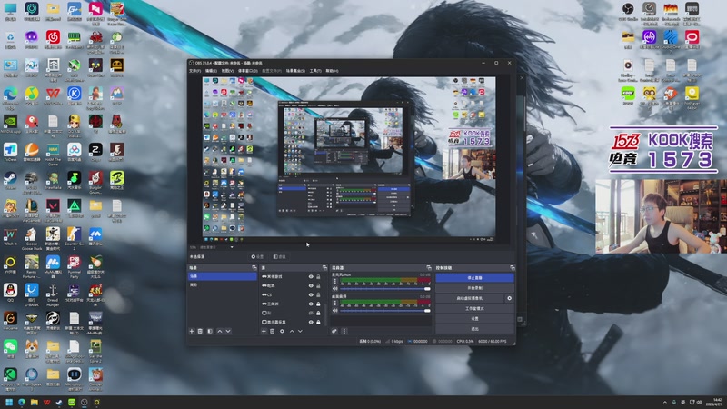Image resolution: width=727 pixels, height=409 pixels.
Task: Click the 停止直播 stop streaming button
Action: pyautogui.click(x=474, y=278)
